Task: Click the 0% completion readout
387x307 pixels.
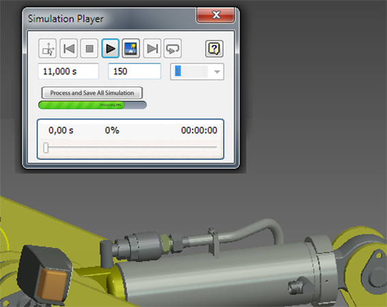Action: tap(112, 130)
